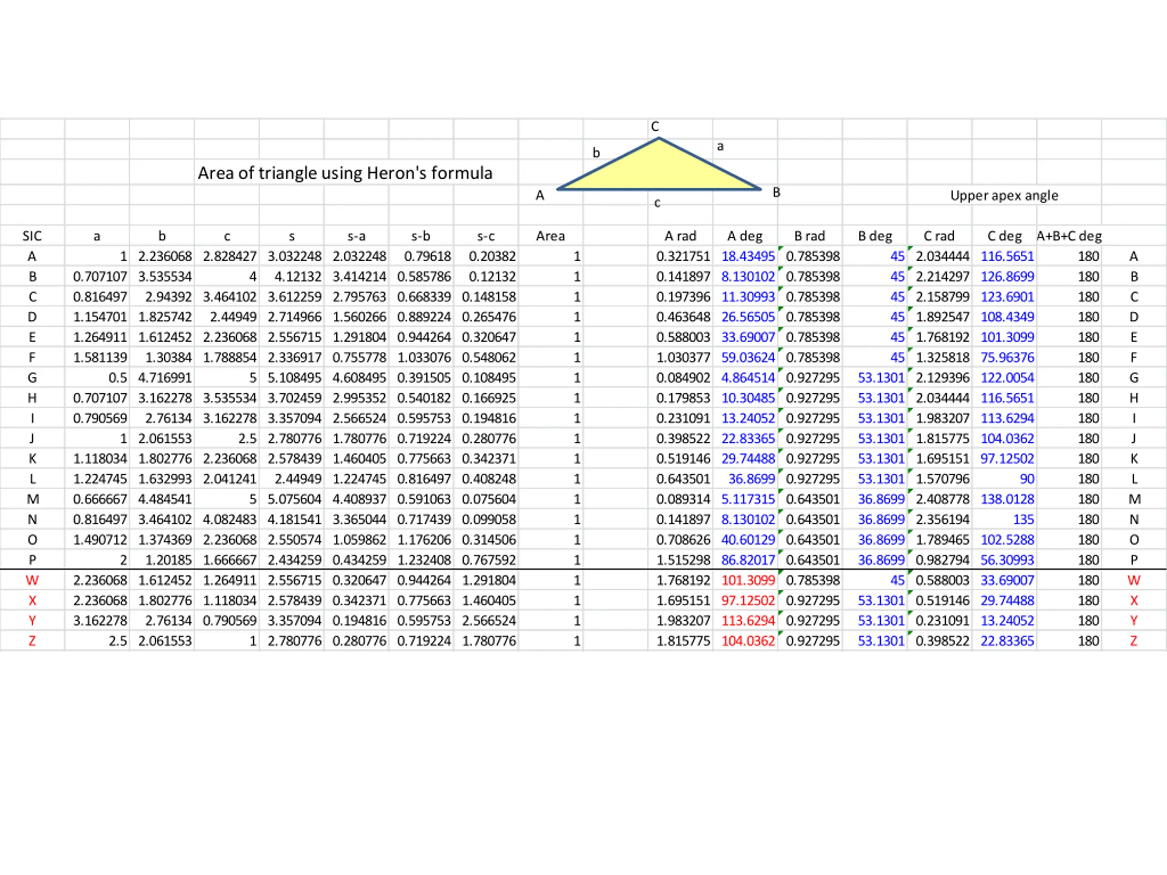Click the blue C deg value 90

(1027, 479)
